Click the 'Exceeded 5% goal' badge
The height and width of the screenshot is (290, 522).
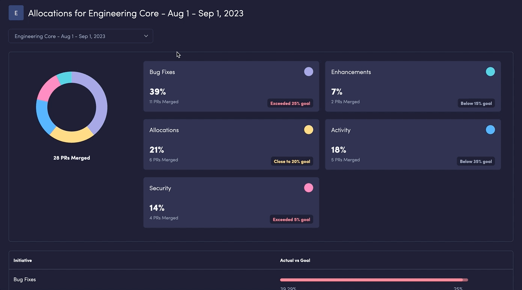[x=291, y=219]
